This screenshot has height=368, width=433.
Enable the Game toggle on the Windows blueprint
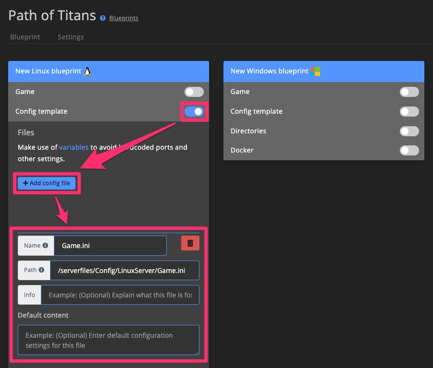[x=409, y=92]
